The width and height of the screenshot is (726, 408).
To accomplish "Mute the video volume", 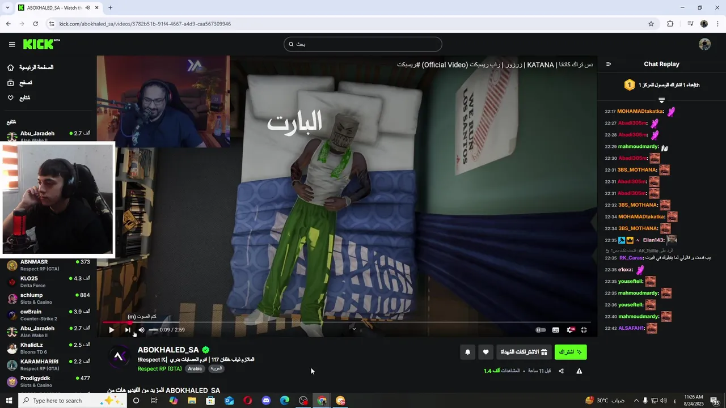I will tap(141, 330).
